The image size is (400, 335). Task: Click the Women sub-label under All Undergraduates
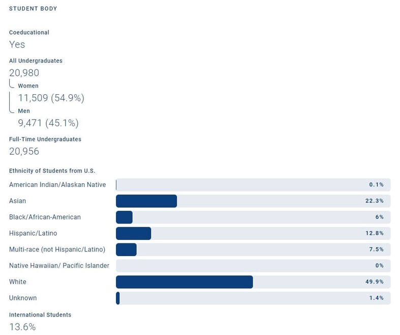tap(28, 86)
